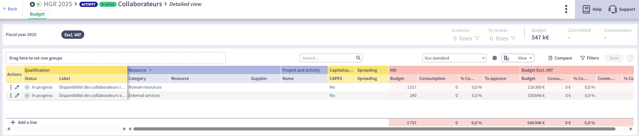Viewport: 639px width, 136px height.
Task: Open the three-dot options menu in header
Action: point(566,9)
